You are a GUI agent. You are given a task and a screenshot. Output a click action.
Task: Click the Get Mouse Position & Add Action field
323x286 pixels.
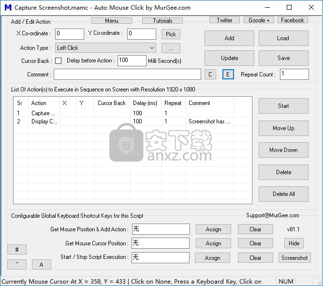click(161, 229)
